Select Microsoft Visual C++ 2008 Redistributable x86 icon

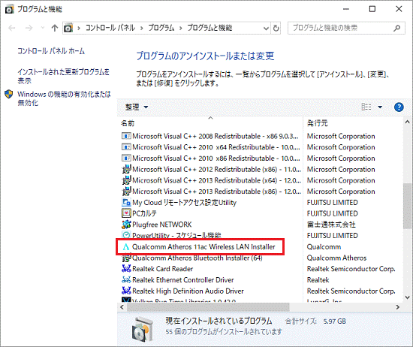tap(126, 136)
